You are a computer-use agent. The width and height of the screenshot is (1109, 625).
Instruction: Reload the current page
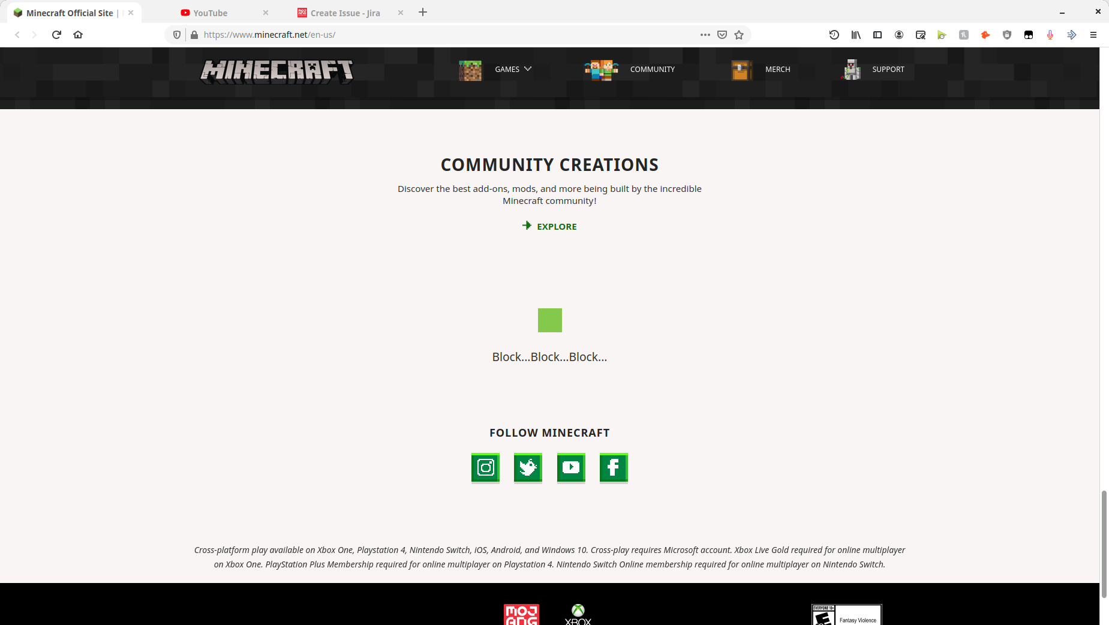(56, 35)
